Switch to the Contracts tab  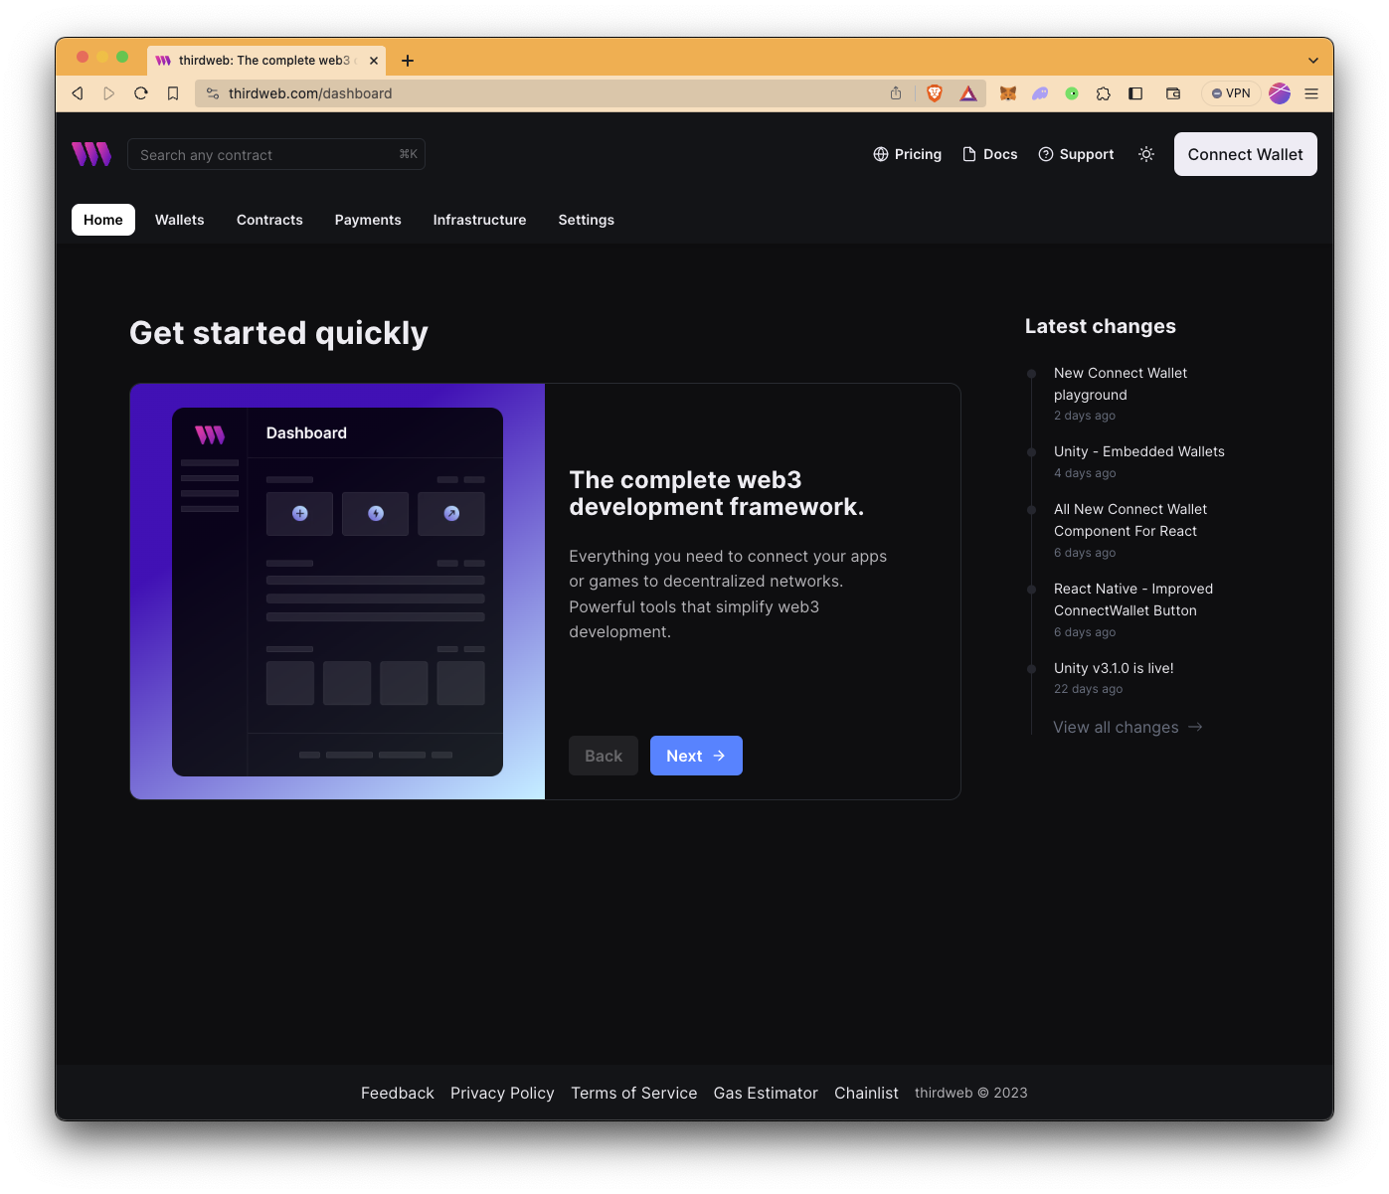tap(269, 220)
